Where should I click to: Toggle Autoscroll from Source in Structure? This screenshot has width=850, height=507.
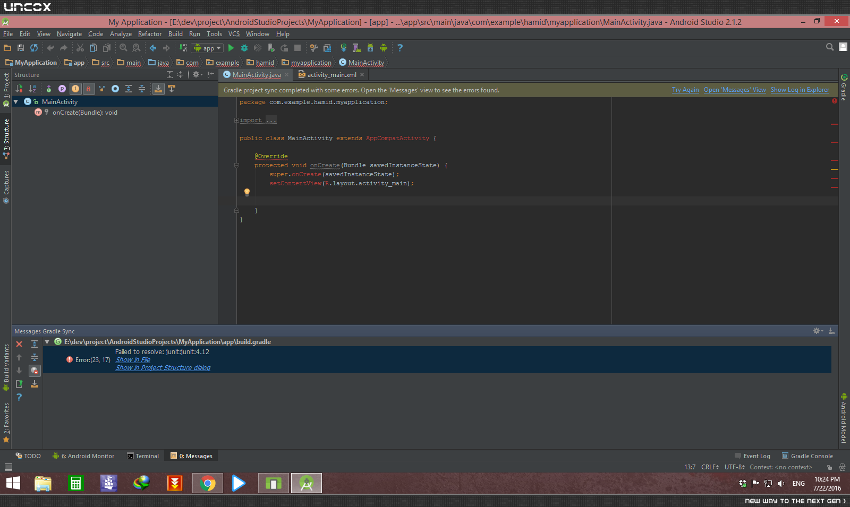point(172,89)
